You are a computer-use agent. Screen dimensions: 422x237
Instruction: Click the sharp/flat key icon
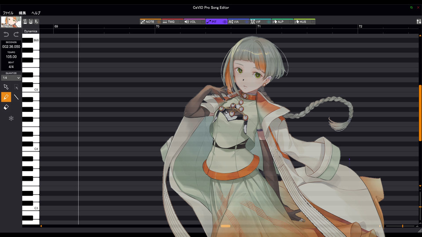[x=36, y=22]
